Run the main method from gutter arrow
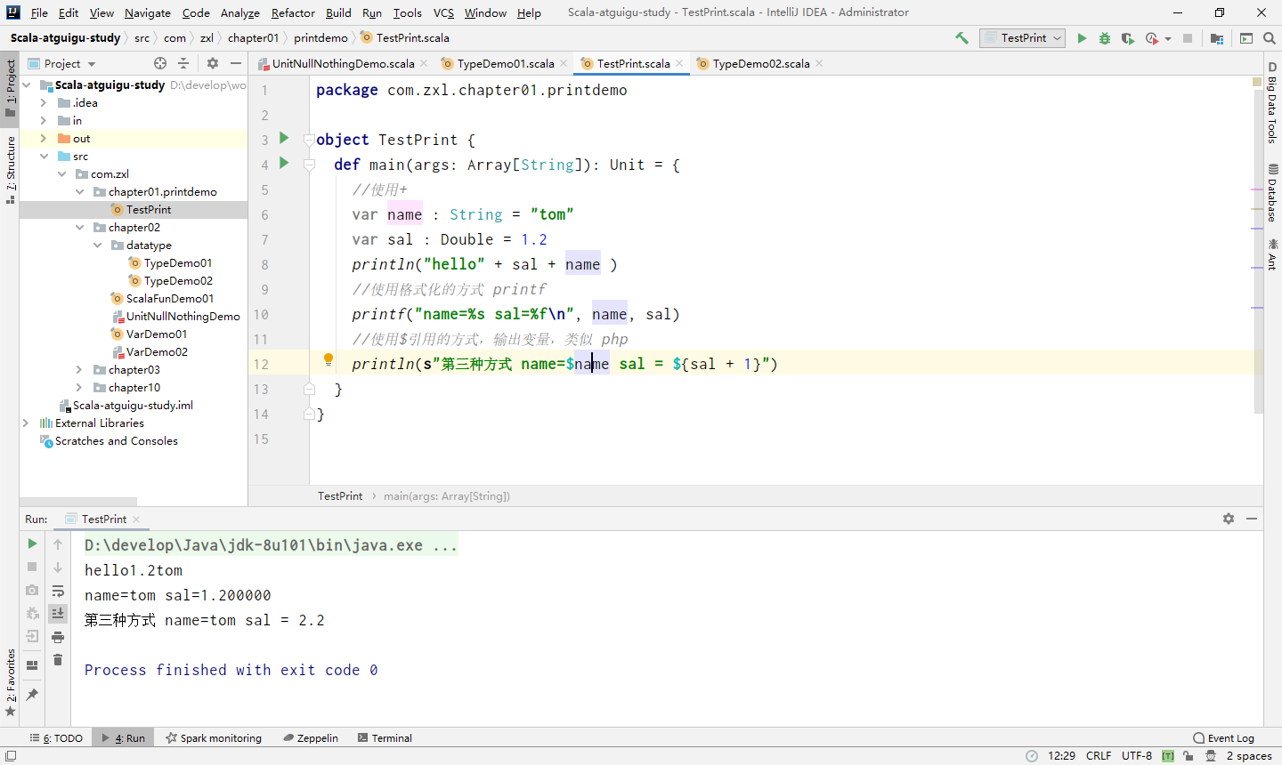This screenshot has height=765, width=1282. pos(284,163)
